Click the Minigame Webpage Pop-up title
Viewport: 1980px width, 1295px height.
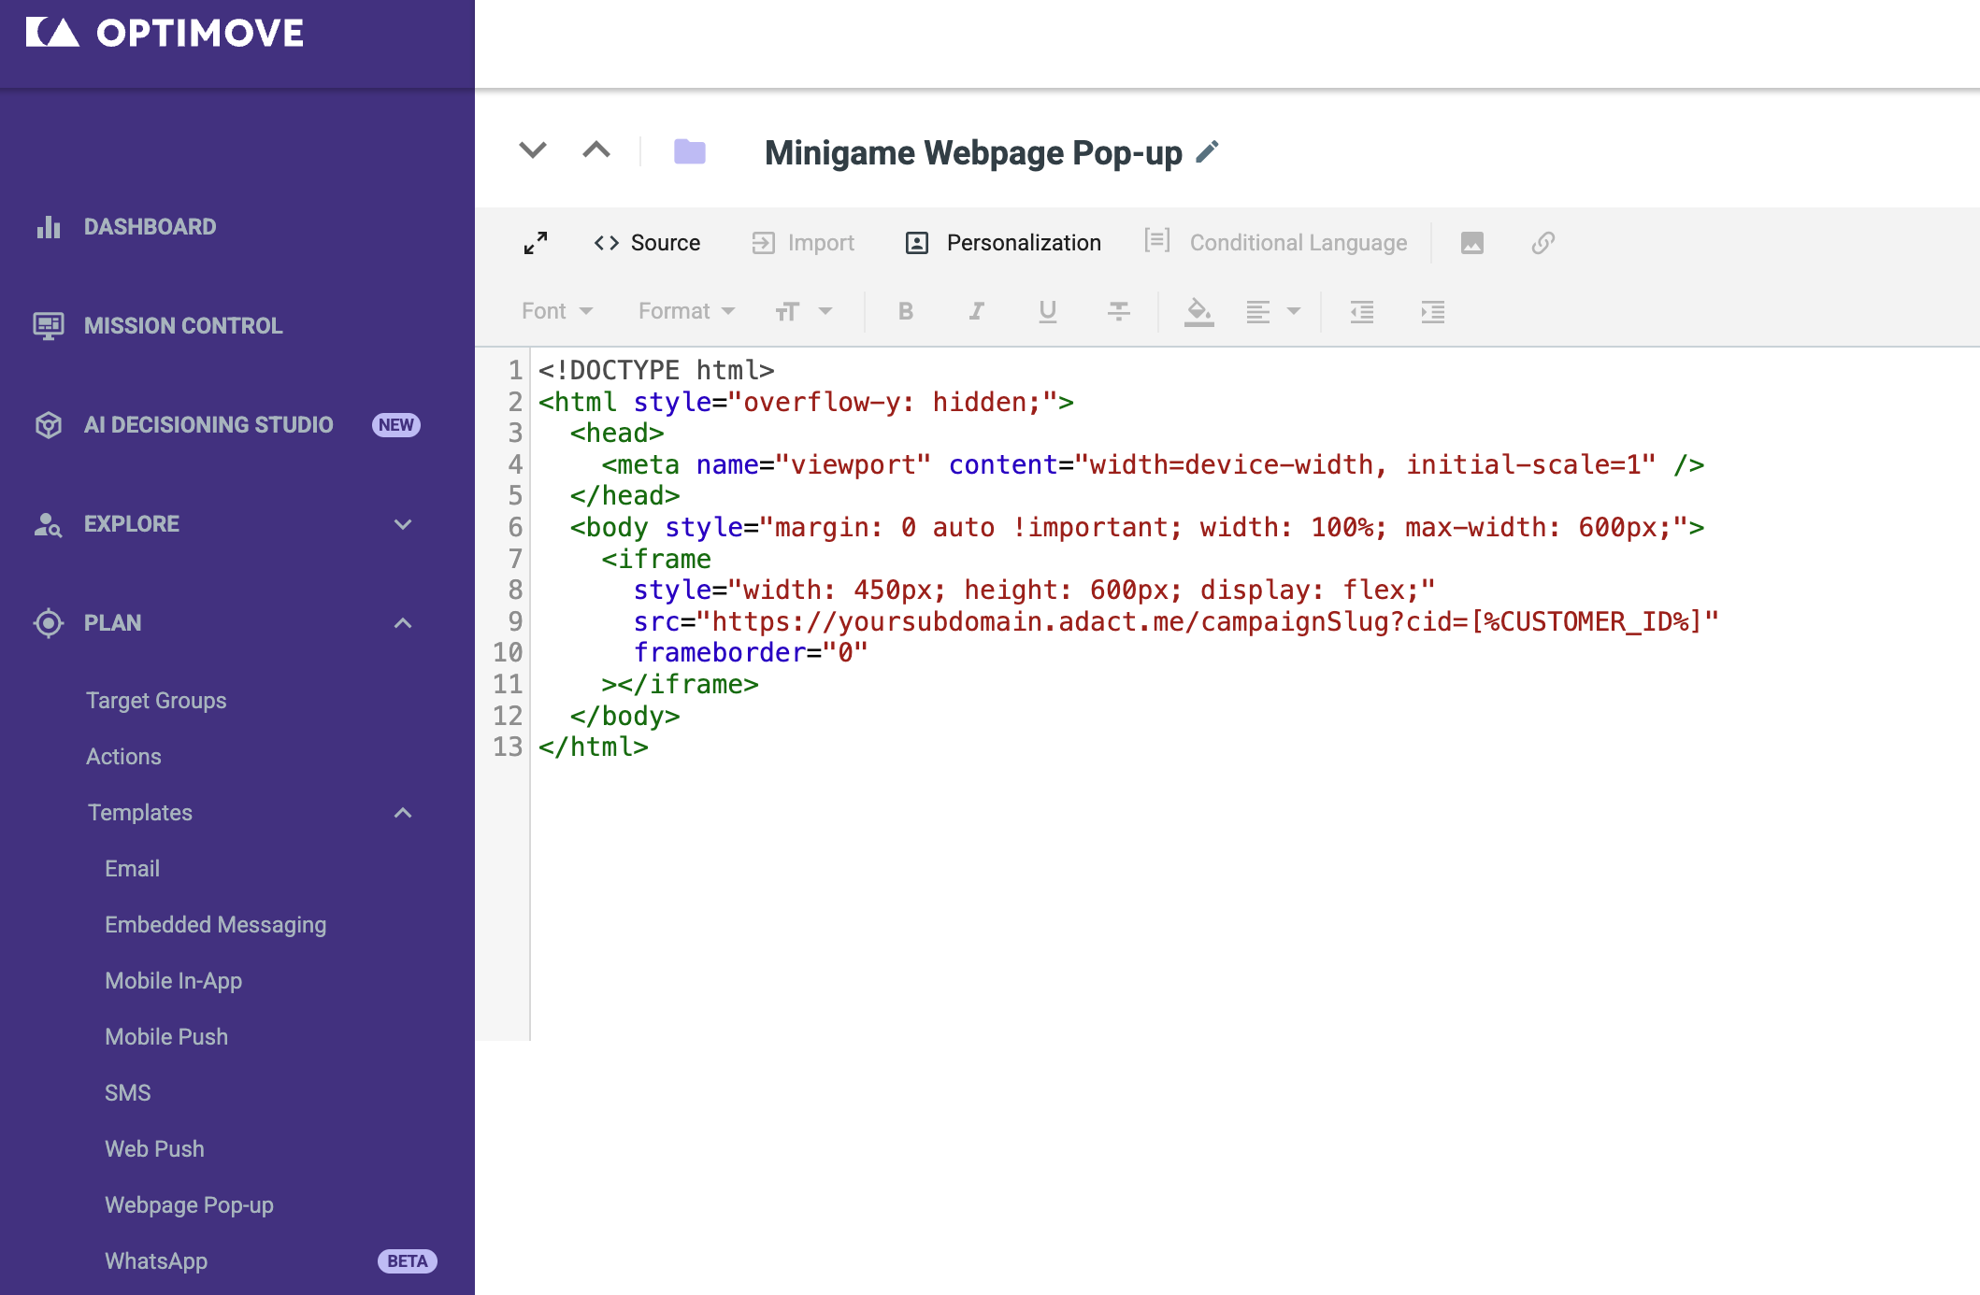pyautogui.click(x=973, y=152)
